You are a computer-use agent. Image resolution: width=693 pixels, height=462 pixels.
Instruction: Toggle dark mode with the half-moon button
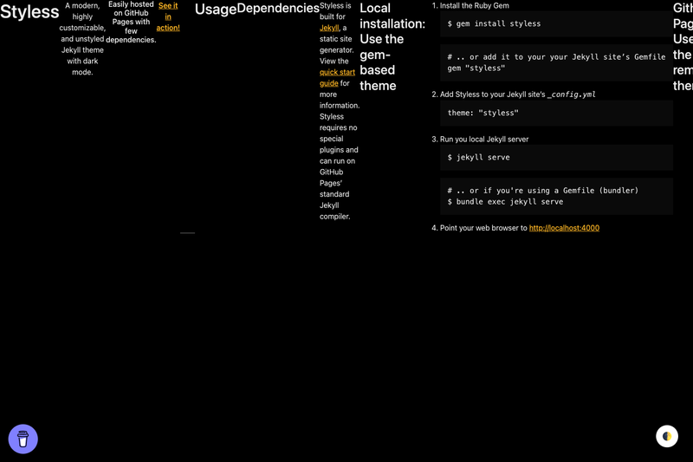click(x=667, y=436)
